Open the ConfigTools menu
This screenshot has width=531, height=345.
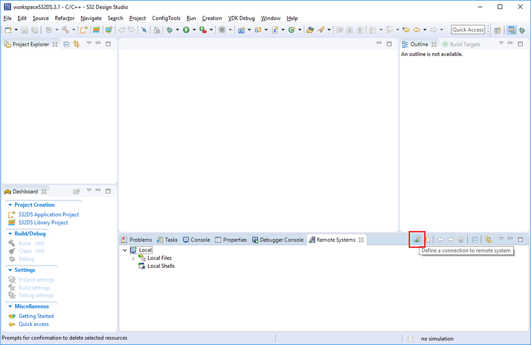coord(166,18)
